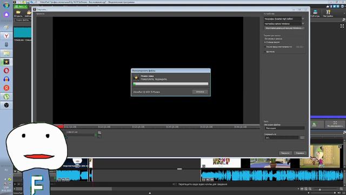
Task: Open the uTorrent taskbar icon
Action: [x=6, y=96]
